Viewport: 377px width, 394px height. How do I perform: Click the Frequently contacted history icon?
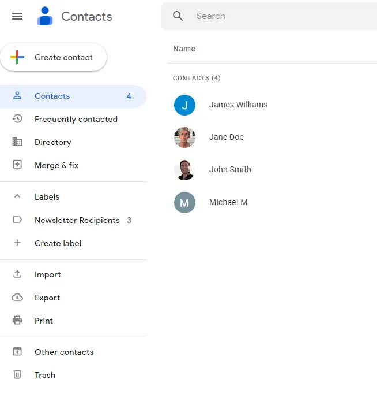17,118
